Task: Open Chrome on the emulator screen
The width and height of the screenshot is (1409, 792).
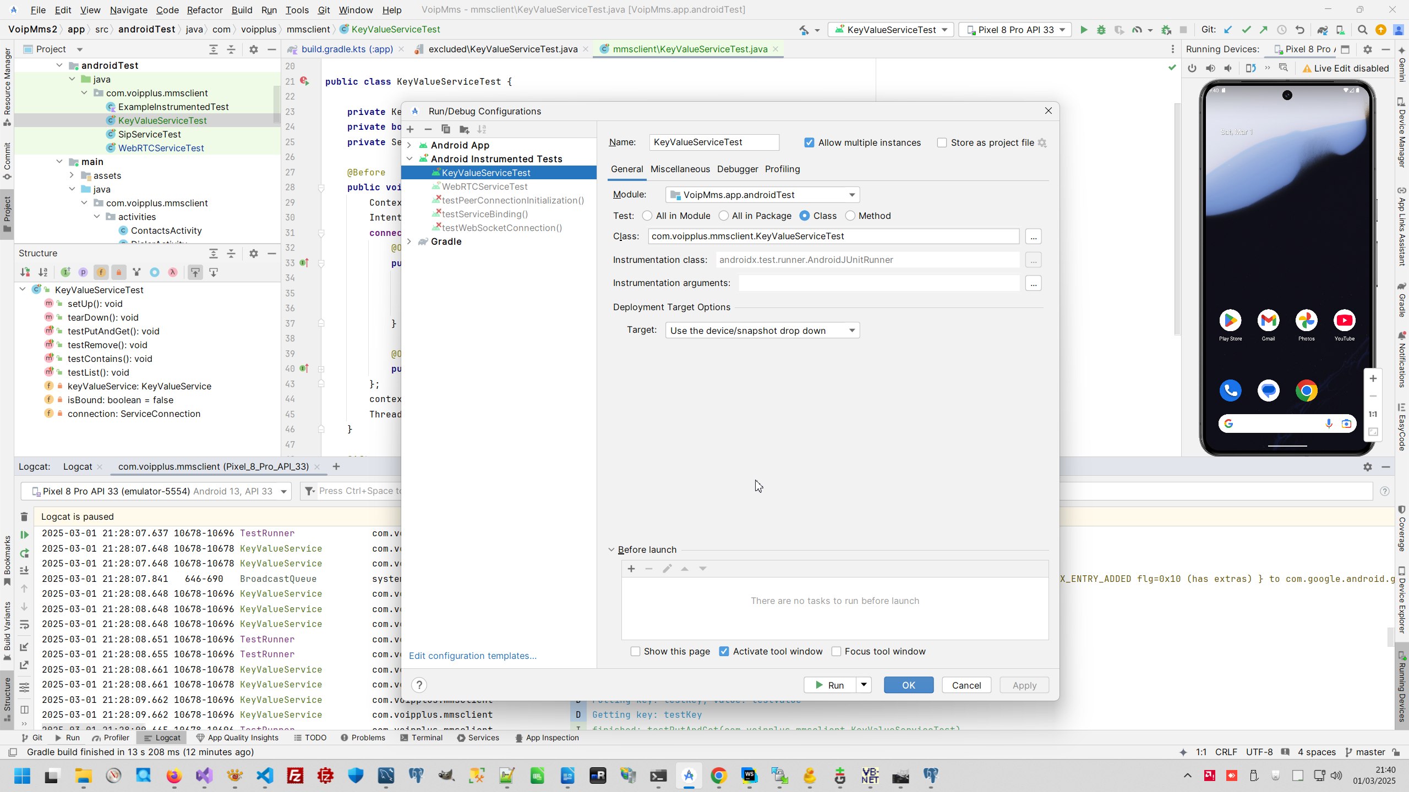Action: 1306,391
